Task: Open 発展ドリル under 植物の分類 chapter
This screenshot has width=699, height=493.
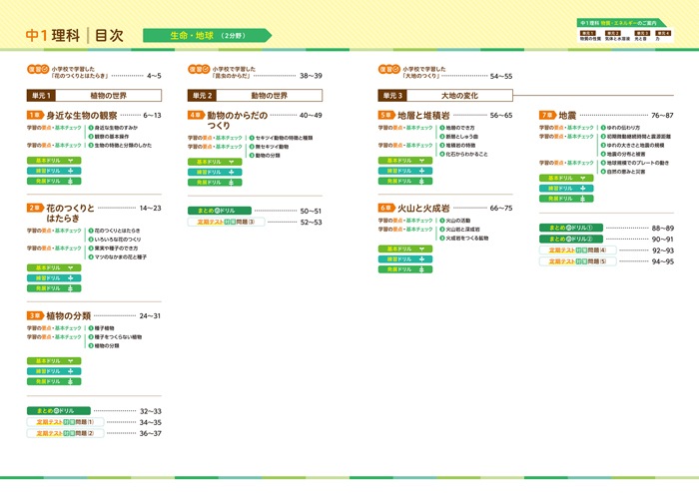Action: click(x=56, y=381)
